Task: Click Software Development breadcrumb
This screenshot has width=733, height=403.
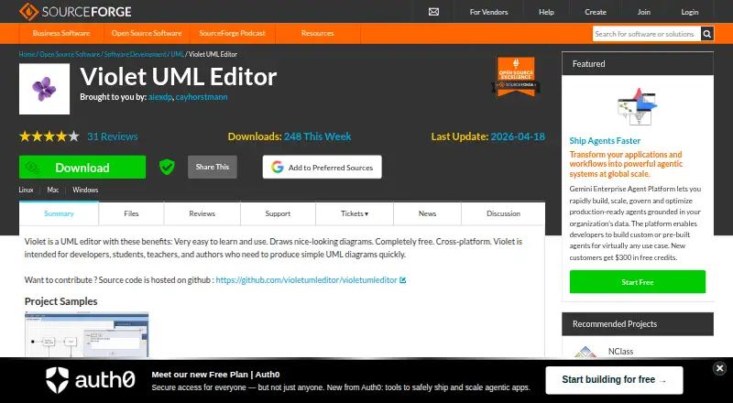Action: pyautogui.click(x=135, y=54)
